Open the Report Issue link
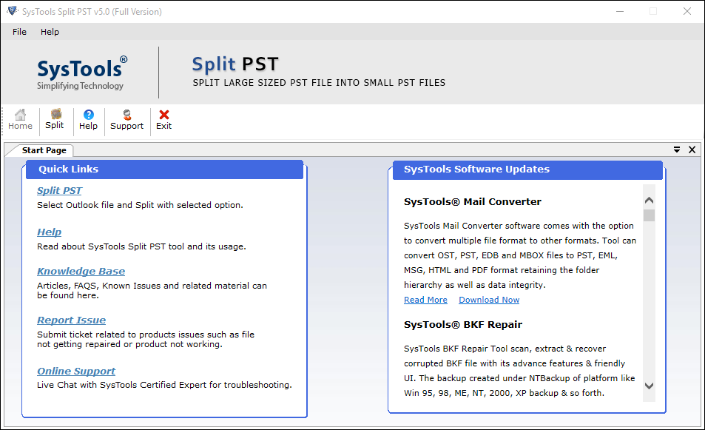Viewport: 705px width, 430px height. point(72,320)
